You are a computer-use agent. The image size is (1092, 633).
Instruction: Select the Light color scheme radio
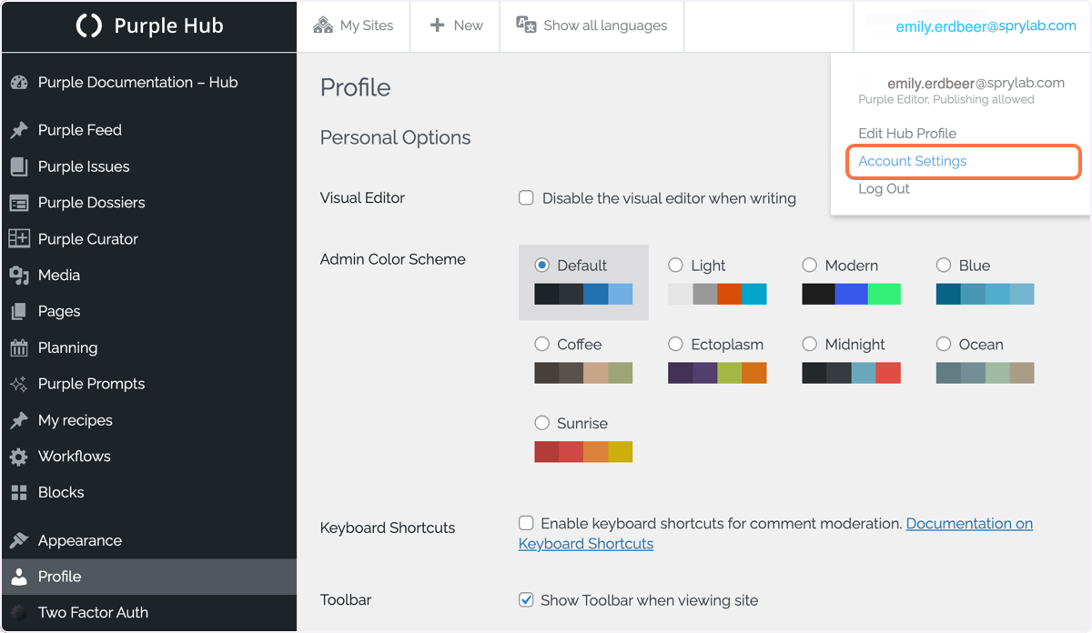click(x=675, y=266)
